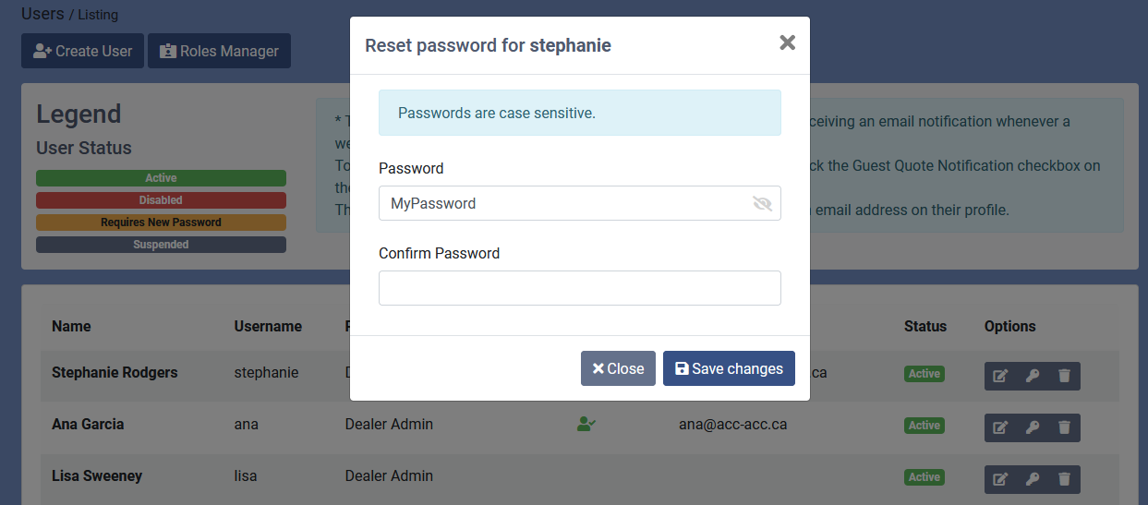
Task: Toggle password visibility eye icon
Action: click(762, 203)
